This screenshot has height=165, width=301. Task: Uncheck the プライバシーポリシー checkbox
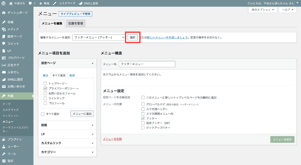[45, 88]
